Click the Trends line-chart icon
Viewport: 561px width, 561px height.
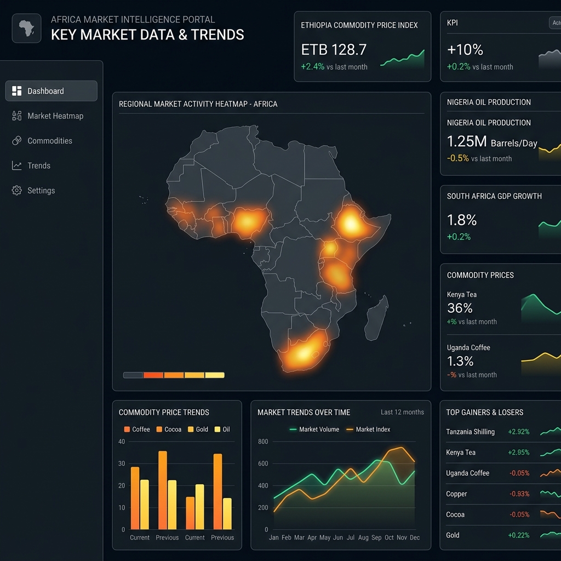pyautogui.click(x=17, y=165)
